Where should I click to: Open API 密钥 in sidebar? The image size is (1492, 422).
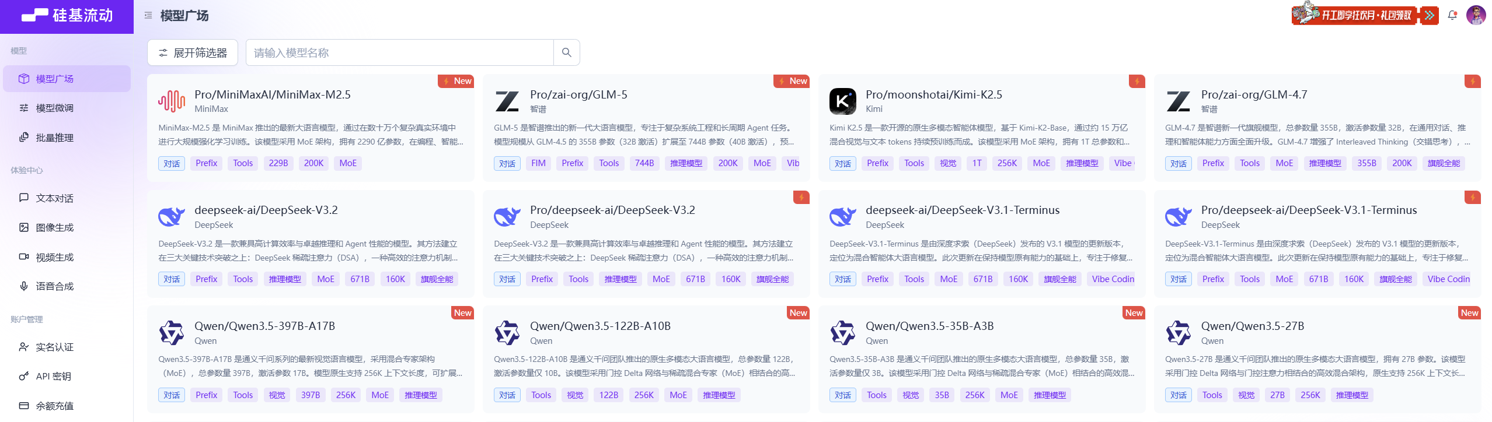67,377
